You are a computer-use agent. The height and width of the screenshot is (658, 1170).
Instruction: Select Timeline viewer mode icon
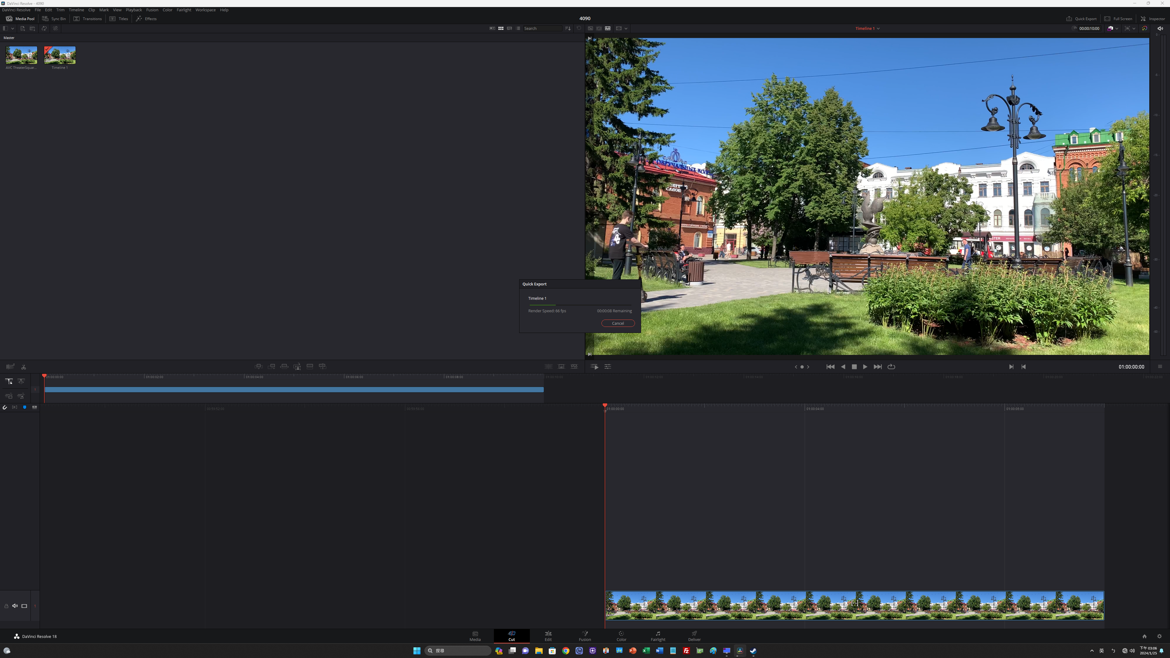click(x=608, y=28)
